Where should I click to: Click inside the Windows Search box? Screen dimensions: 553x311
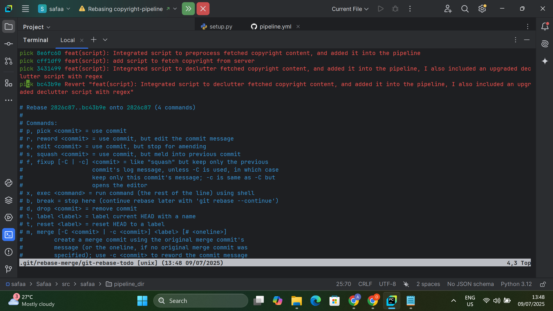pos(200,301)
